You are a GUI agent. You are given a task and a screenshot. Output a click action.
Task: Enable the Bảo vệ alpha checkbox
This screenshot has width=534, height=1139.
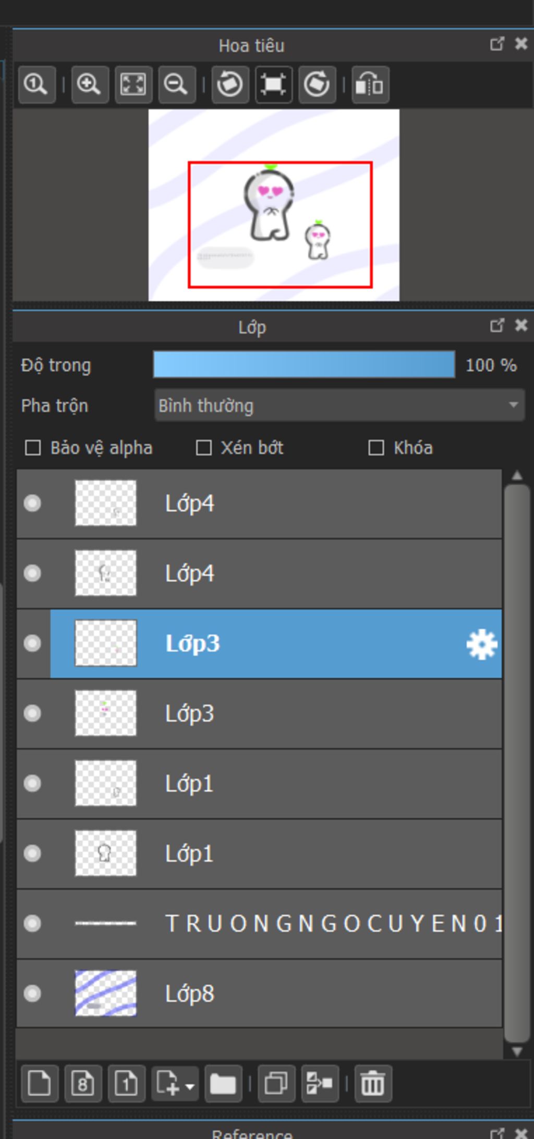click(33, 448)
